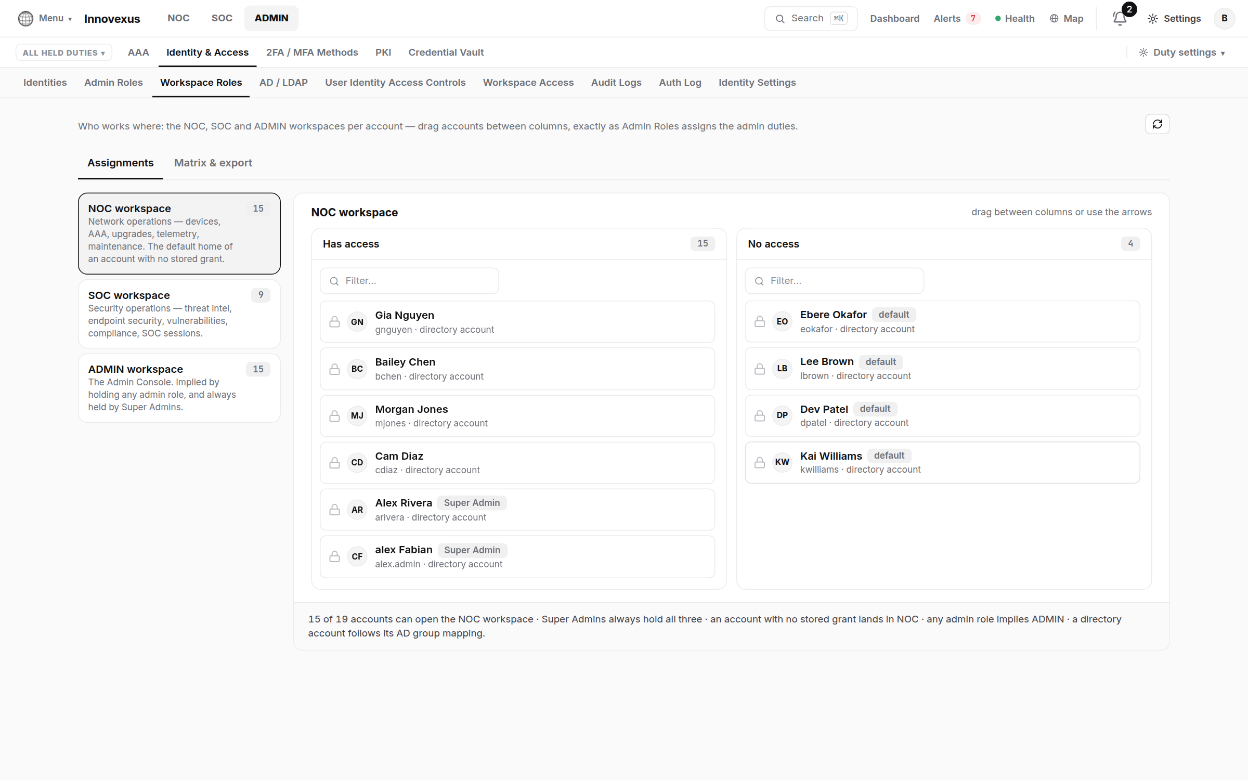Check the Health status indicator
Viewport: 1248px width, 780px height.
tap(1015, 18)
